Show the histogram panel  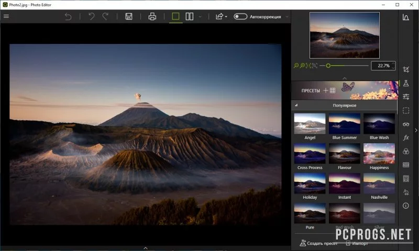coord(405,17)
